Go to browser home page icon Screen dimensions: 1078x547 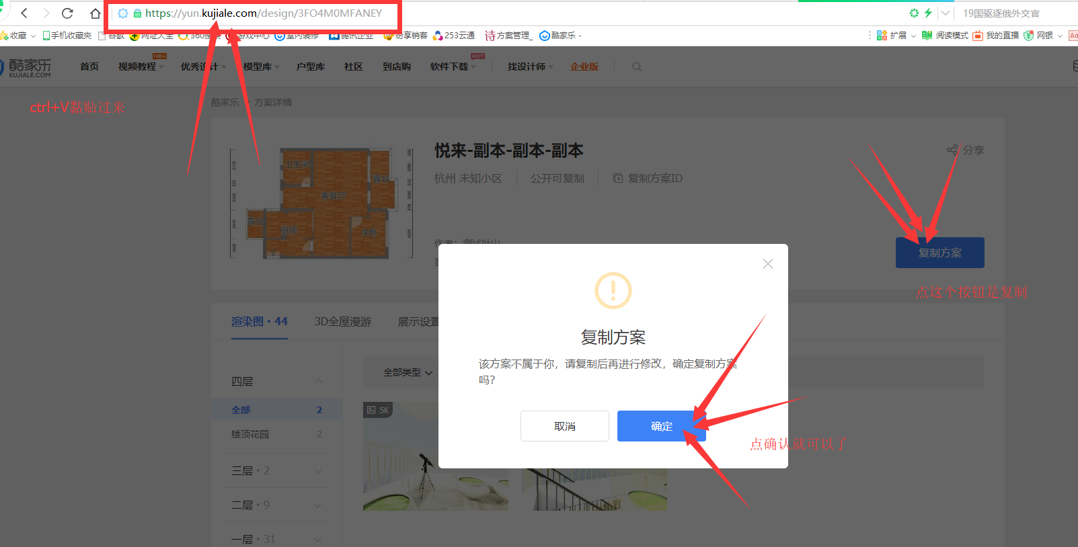pyautogui.click(x=95, y=13)
